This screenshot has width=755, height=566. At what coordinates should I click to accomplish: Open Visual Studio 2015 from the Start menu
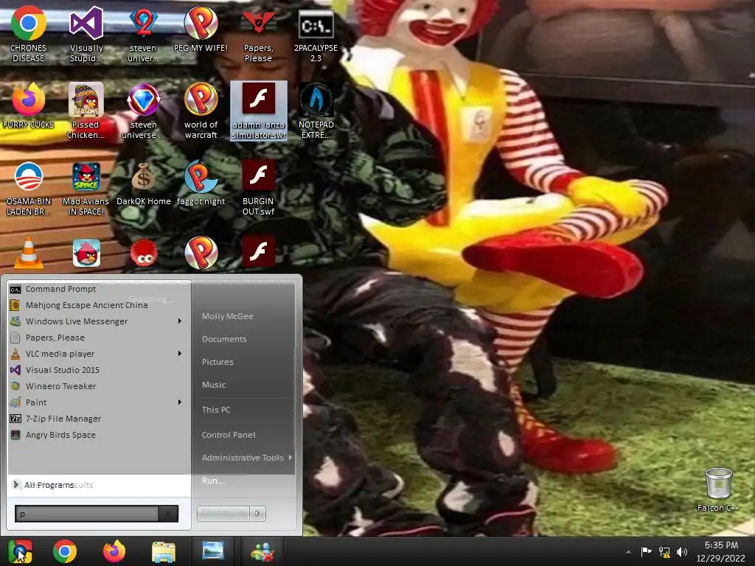[x=99, y=370]
